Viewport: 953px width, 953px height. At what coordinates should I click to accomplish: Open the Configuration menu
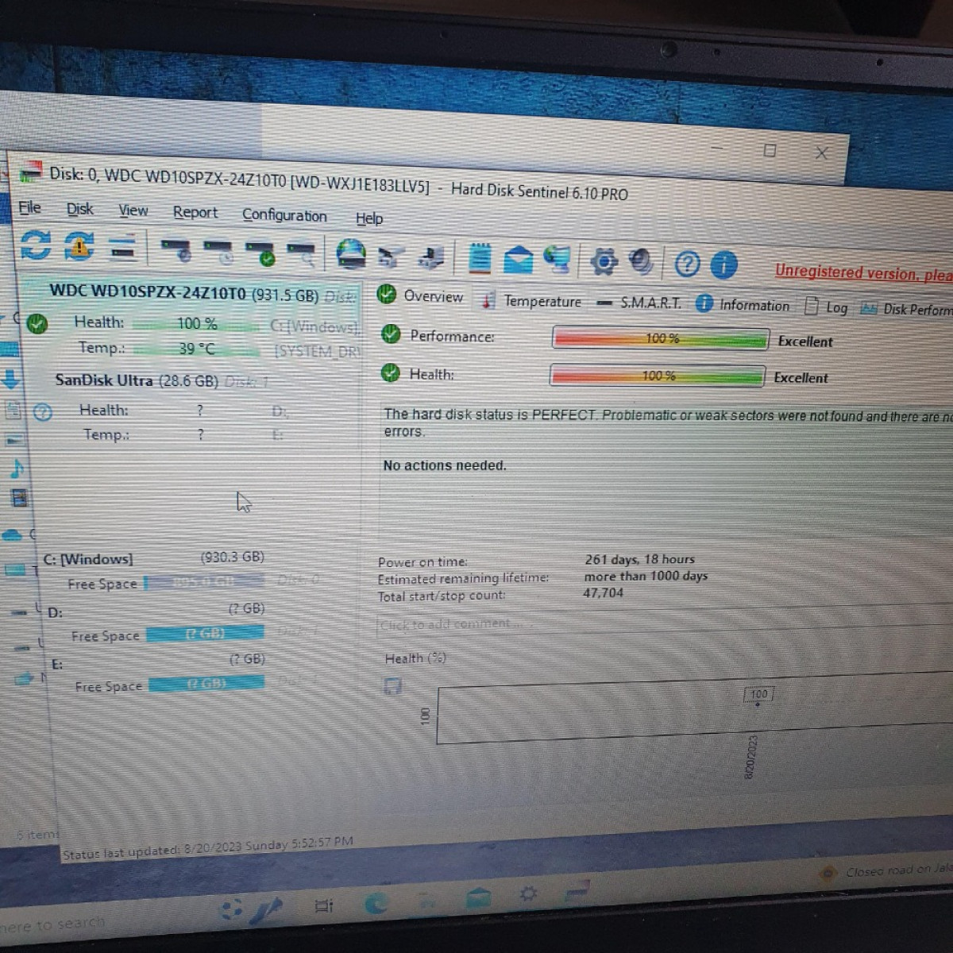[284, 215]
